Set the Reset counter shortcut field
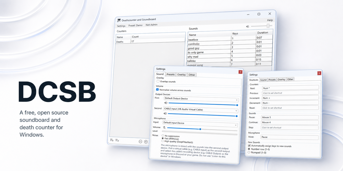Screen dimensions: 343x171 [x=290, y=108]
